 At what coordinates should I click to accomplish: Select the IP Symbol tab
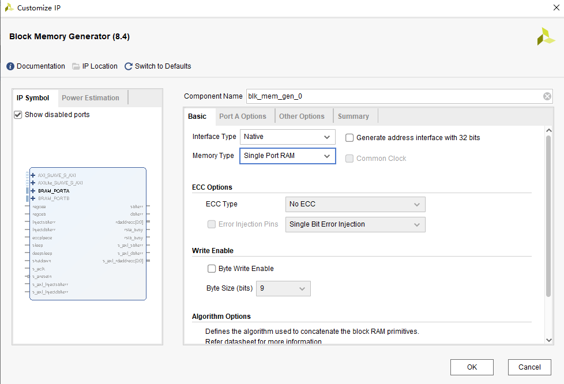click(x=33, y=98)
